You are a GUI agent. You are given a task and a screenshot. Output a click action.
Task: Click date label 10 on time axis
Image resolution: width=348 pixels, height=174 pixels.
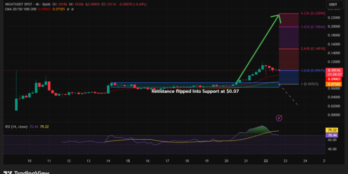pyautogui.click(x=30, y=161)
